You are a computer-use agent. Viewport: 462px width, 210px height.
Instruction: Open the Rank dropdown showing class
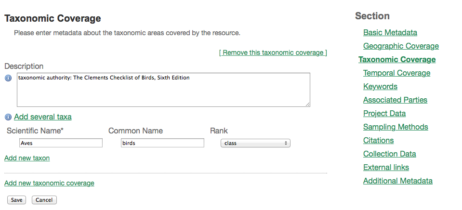[x=255, y=143]
